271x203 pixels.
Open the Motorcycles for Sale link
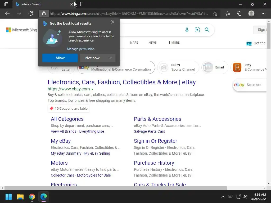[x=94, y=175]
